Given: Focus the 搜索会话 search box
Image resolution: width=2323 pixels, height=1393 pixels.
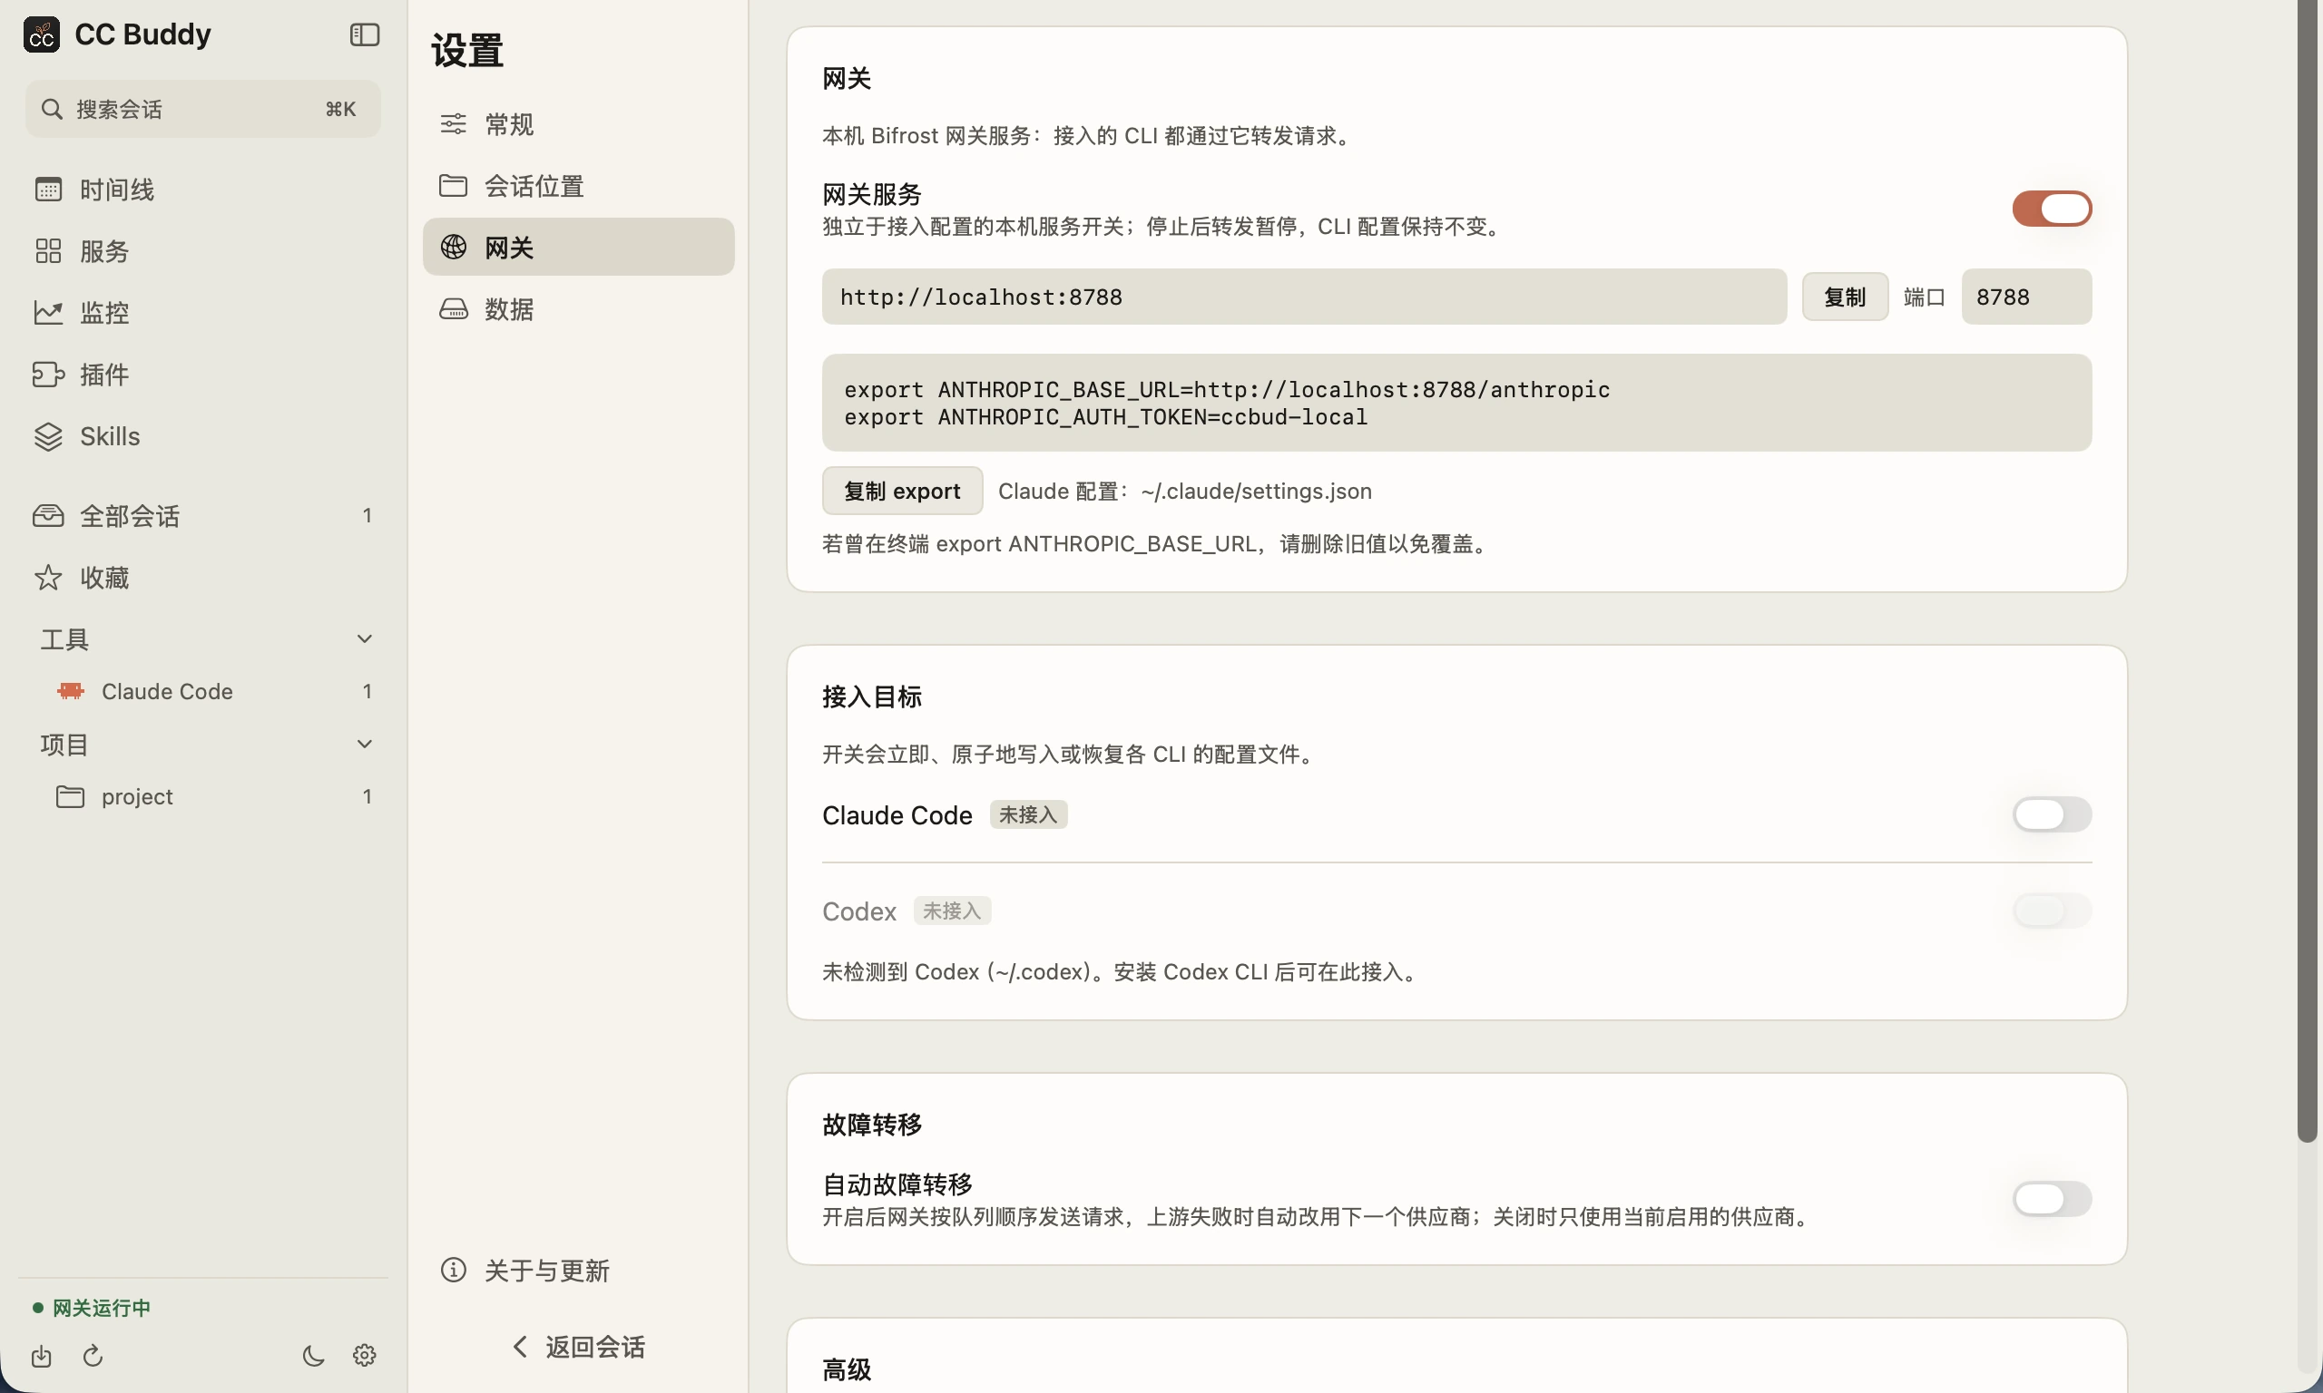Looking at the screenshot, I should pos(203,109).
